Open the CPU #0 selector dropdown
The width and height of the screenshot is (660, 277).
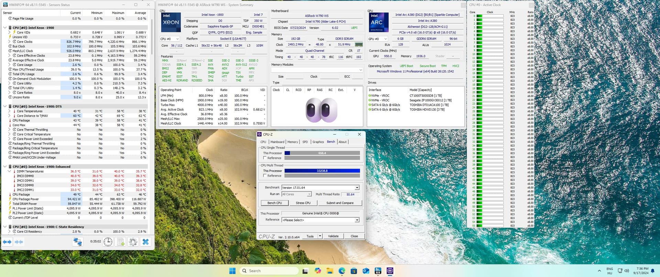[169, 39]
